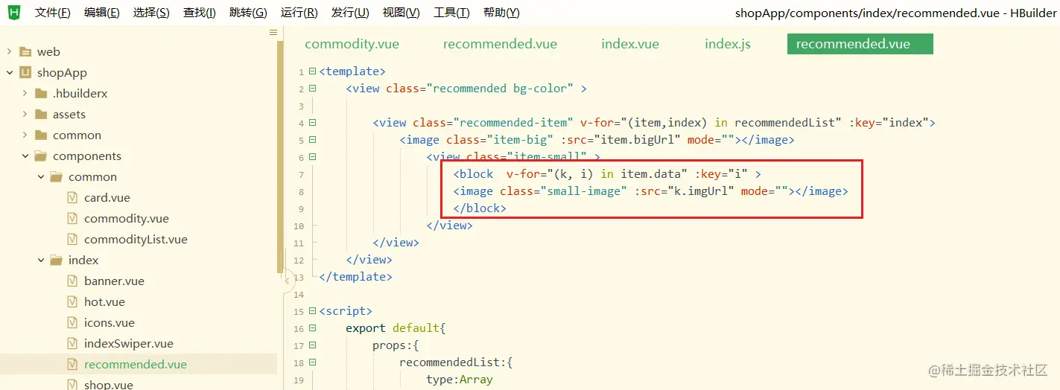Screen dimensions: 1060x390
Task: Collapse the components/common subfolder chevron
Action: (x=40, y=176)
